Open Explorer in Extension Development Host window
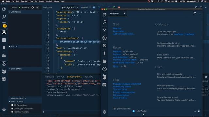This screenshot has width=209, height=117. (104, 14)
